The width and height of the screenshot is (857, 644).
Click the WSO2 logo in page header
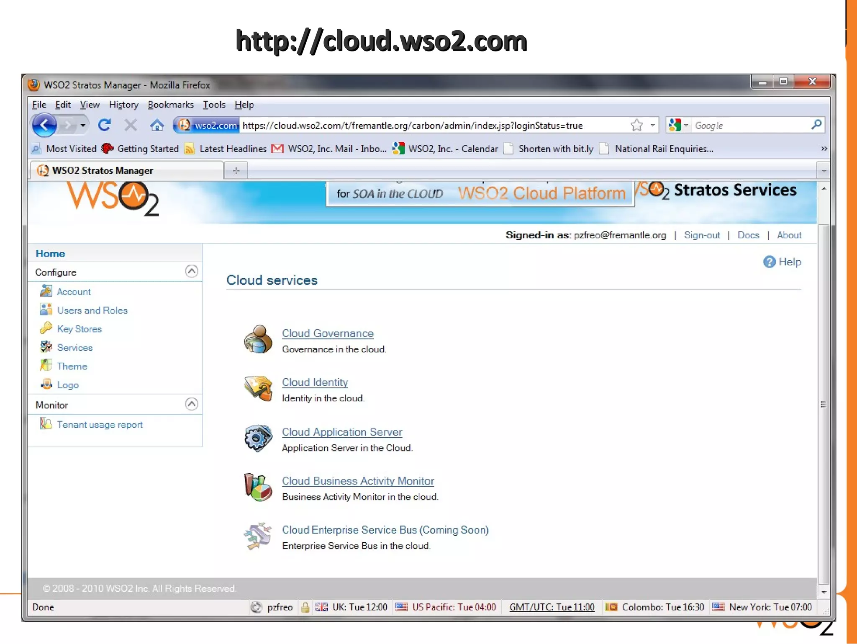[x=113, y=199]
